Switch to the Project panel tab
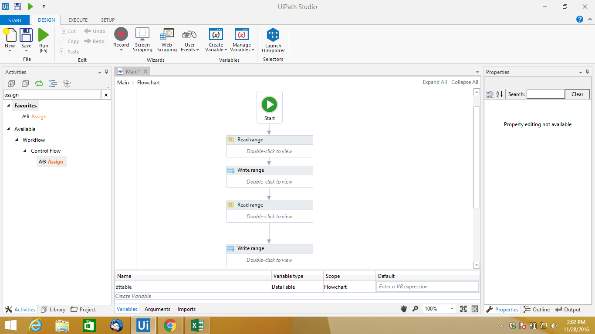Screen dimensions: 595x334 [x=83, y=310]
